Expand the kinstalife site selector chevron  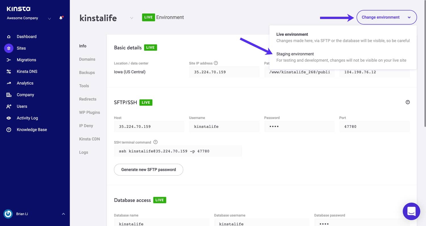pyautogui.click(x=131, y=18)
